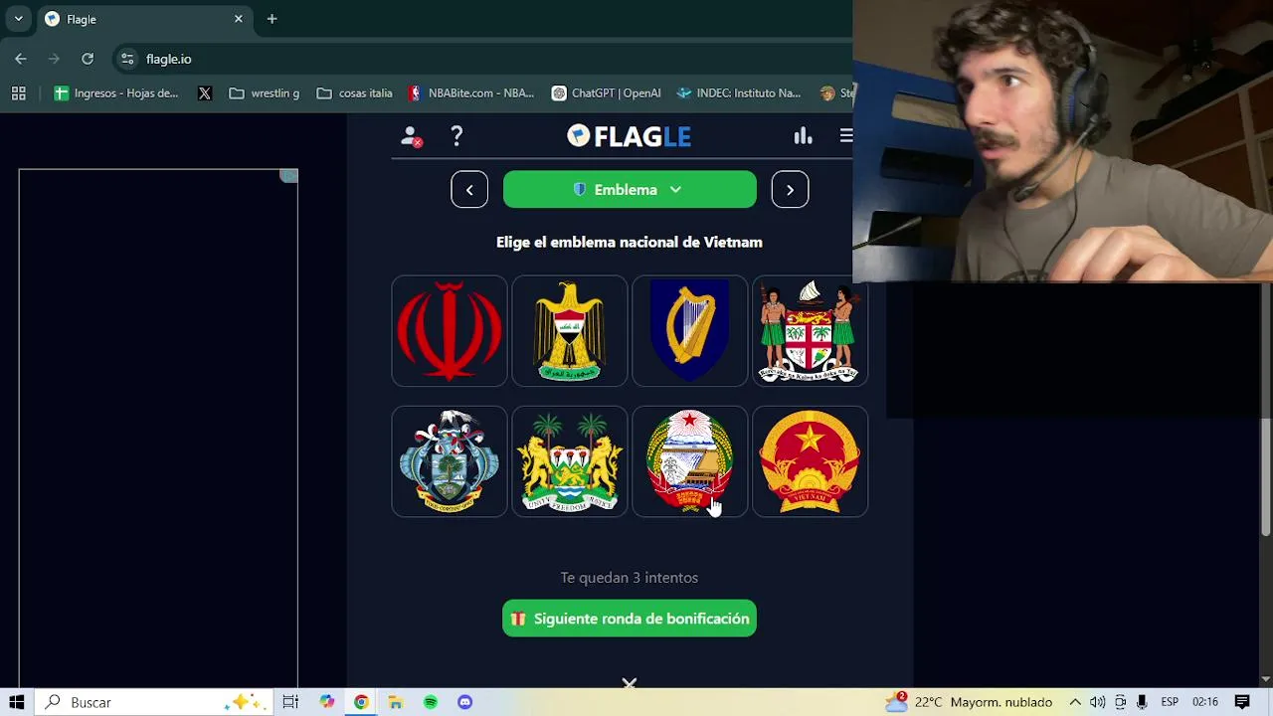Open the network tray icon
Screen dimensions: 1273x716
(1121, 702)
